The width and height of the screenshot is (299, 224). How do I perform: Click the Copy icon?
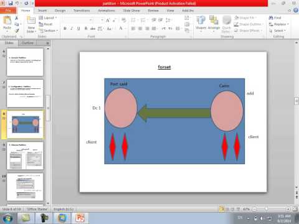(17, 24)
